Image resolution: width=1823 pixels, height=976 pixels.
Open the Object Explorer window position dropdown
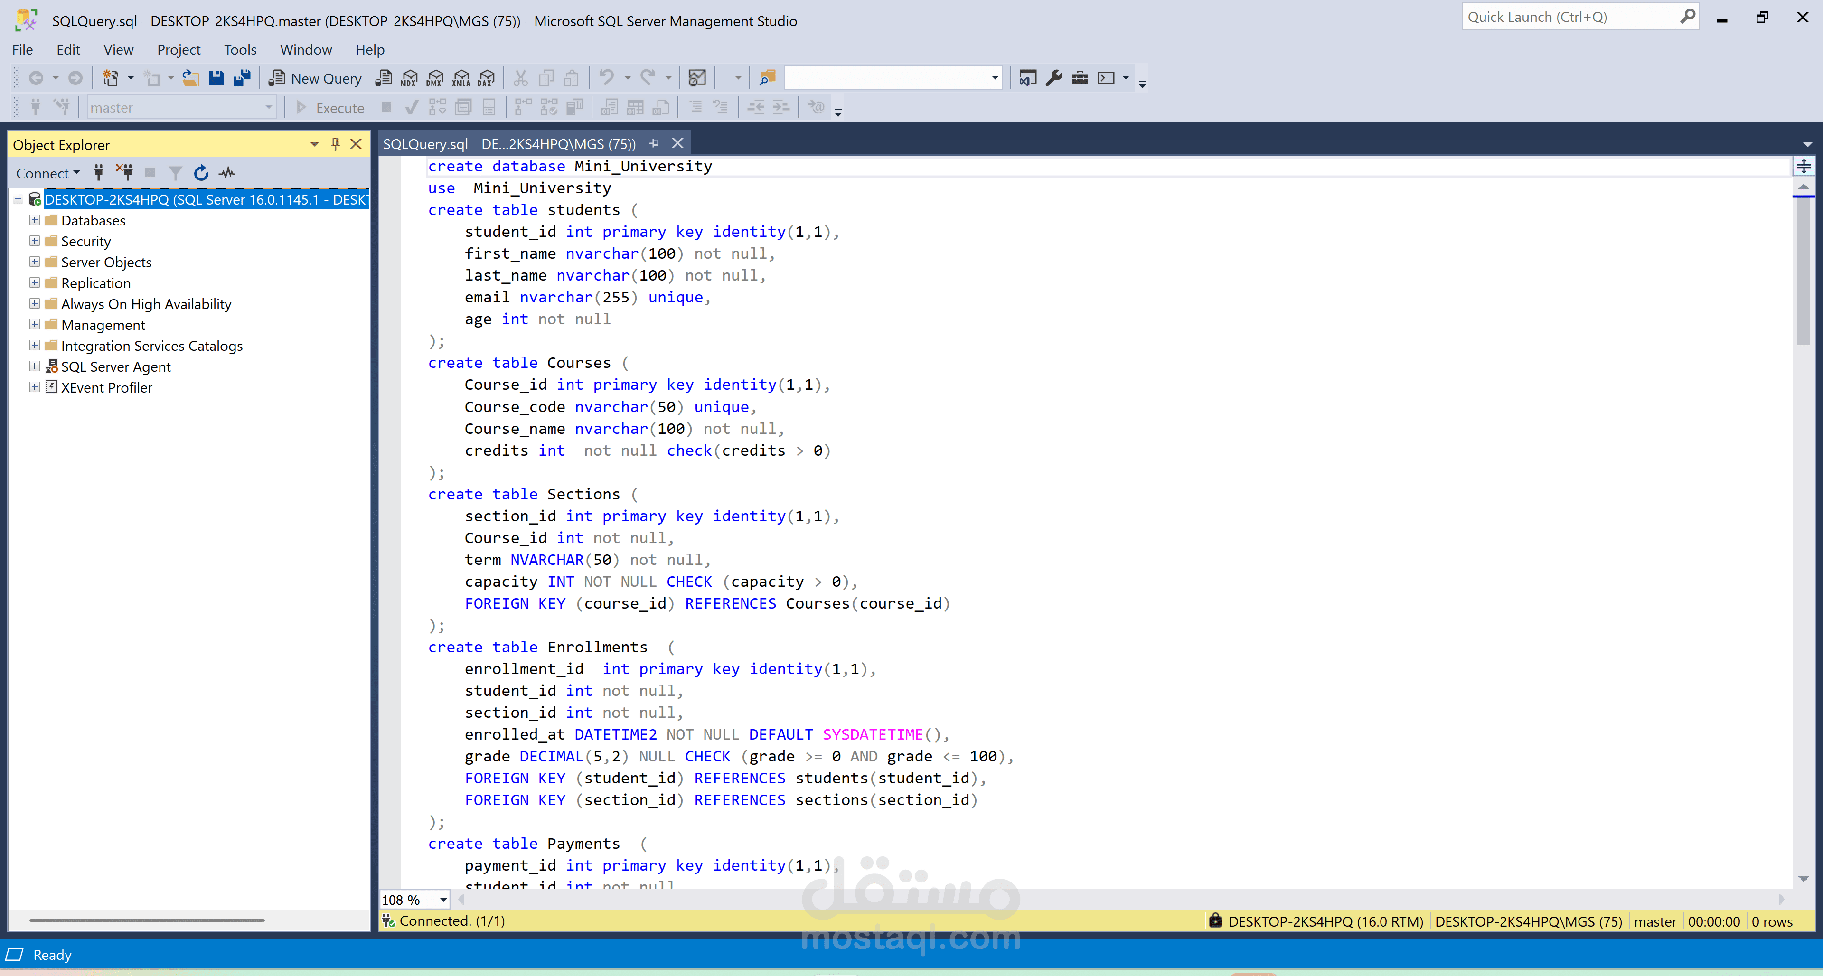pyautogui.click(x=314, y=144)
